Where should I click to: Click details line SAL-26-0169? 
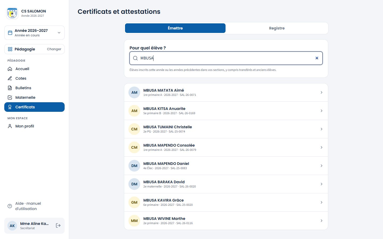(x=169, y=113)
